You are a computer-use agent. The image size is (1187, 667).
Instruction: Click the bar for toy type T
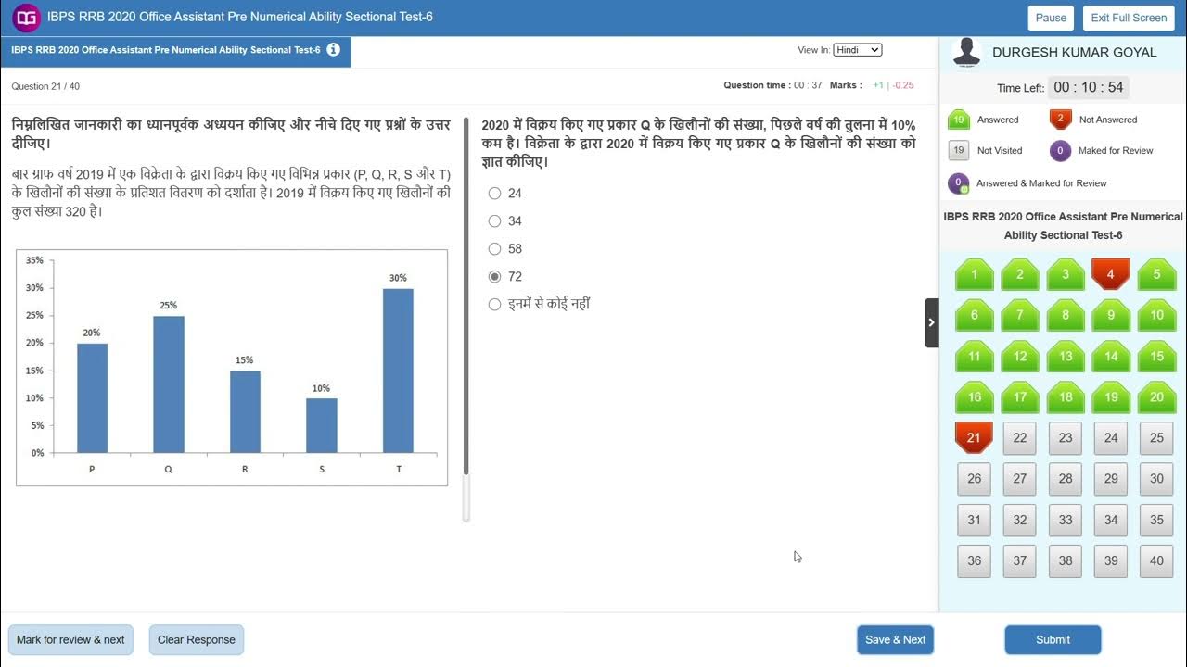398,371
